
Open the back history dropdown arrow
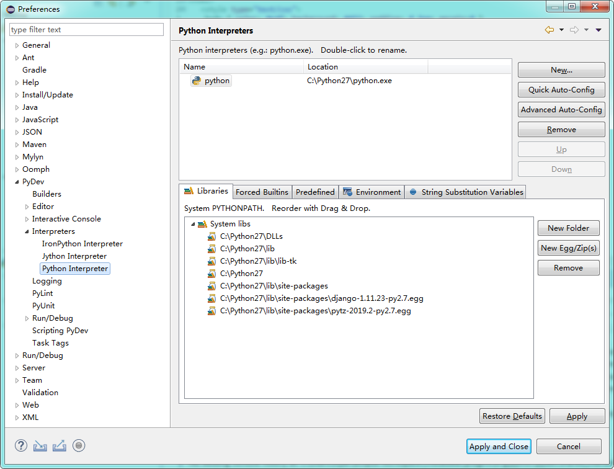tap(561, 30)
